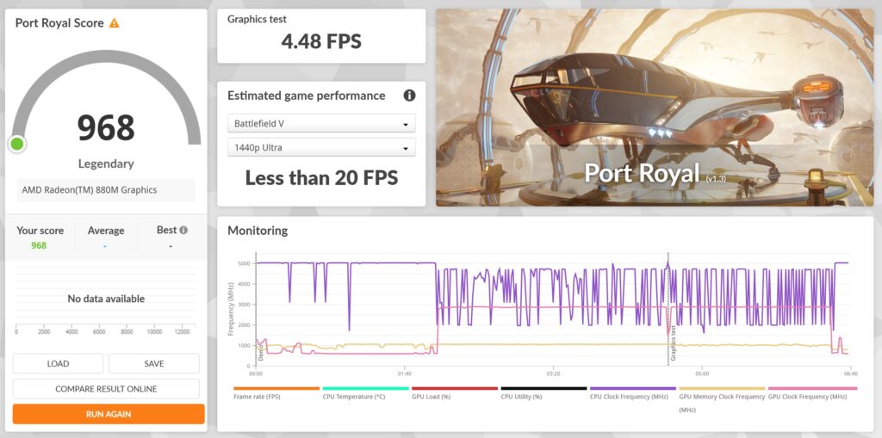Click the GPU Load (%) legend label
The height and width of the screenshot is (438, 882).
[x=432, y=397]
